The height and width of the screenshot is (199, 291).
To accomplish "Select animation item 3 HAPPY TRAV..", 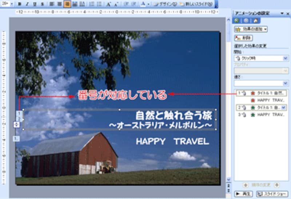I will pyautogui.click(x=261, y=115).
